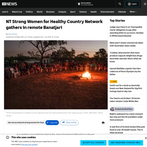This screenshot has width=147, height=147.
Task: Accept all cookies
Action: (93, 143)
